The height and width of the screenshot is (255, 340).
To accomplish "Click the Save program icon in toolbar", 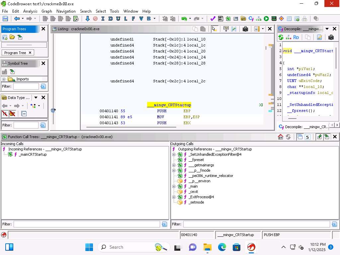I will (x=5, y=19).
